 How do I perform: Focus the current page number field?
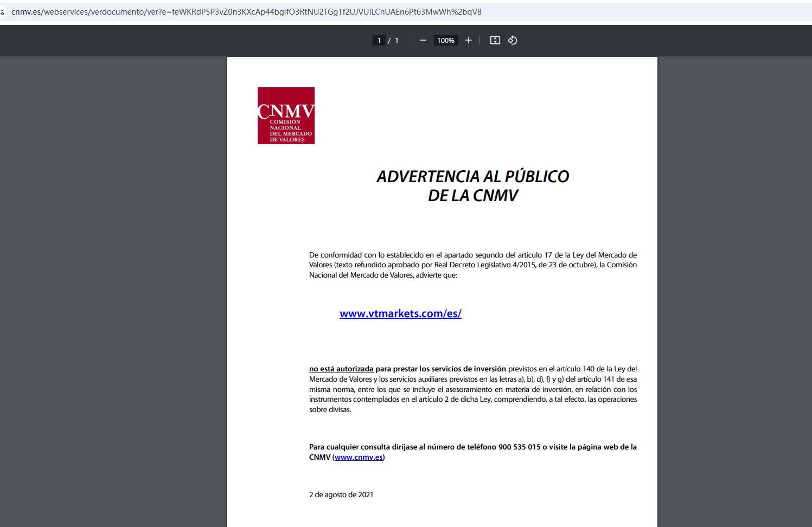pyautogui.click(x=379, y=40)
